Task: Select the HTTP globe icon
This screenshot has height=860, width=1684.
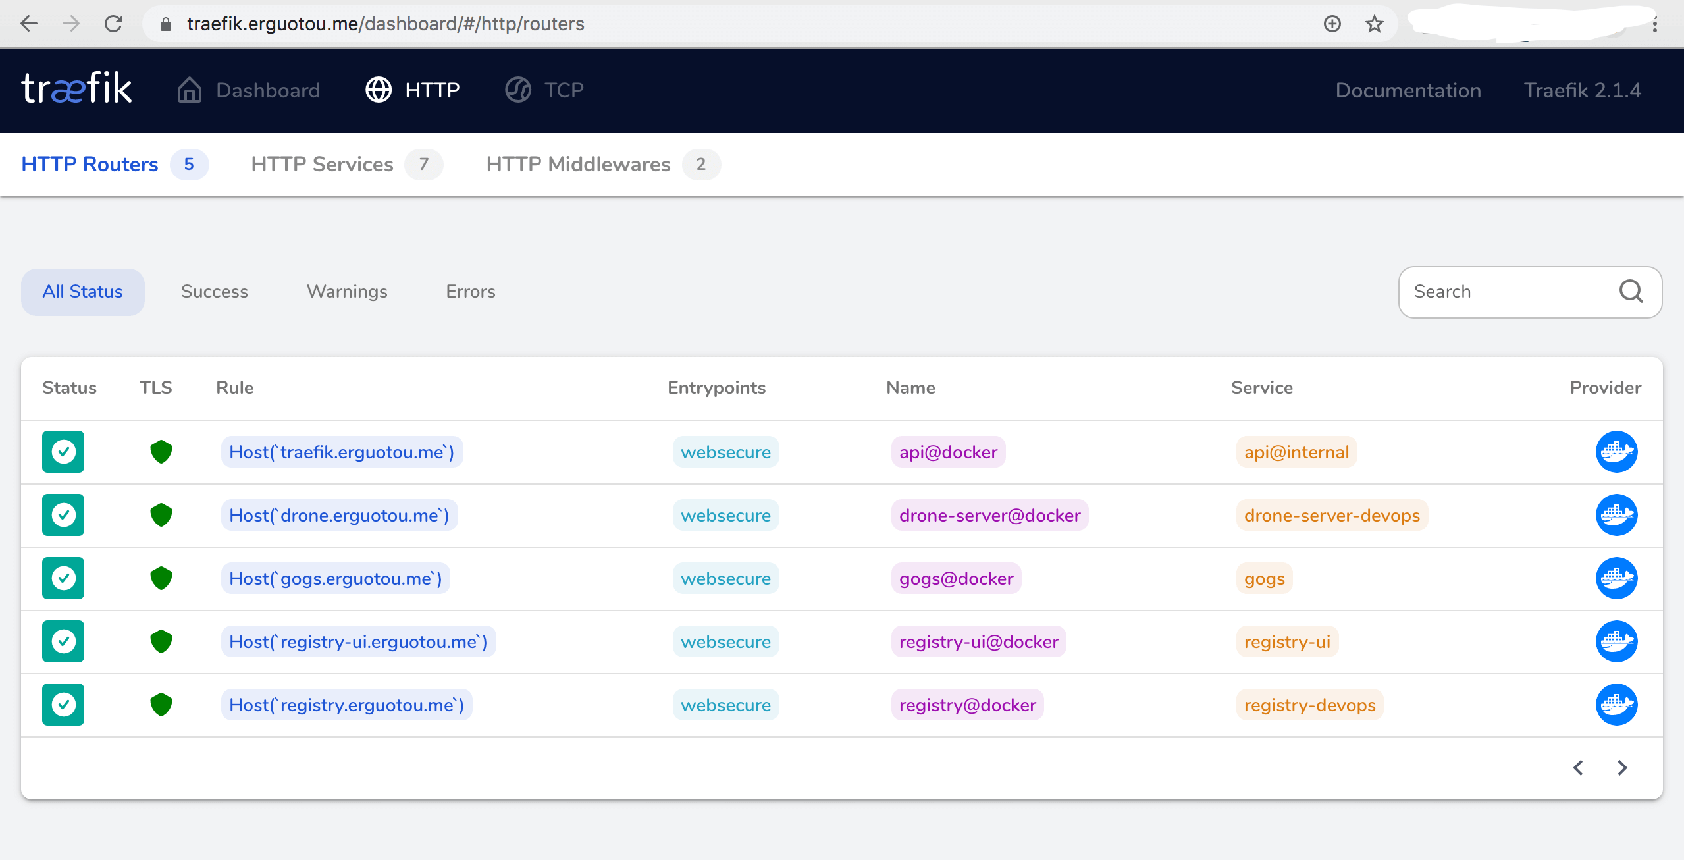Action: click(x=379, y=90)
